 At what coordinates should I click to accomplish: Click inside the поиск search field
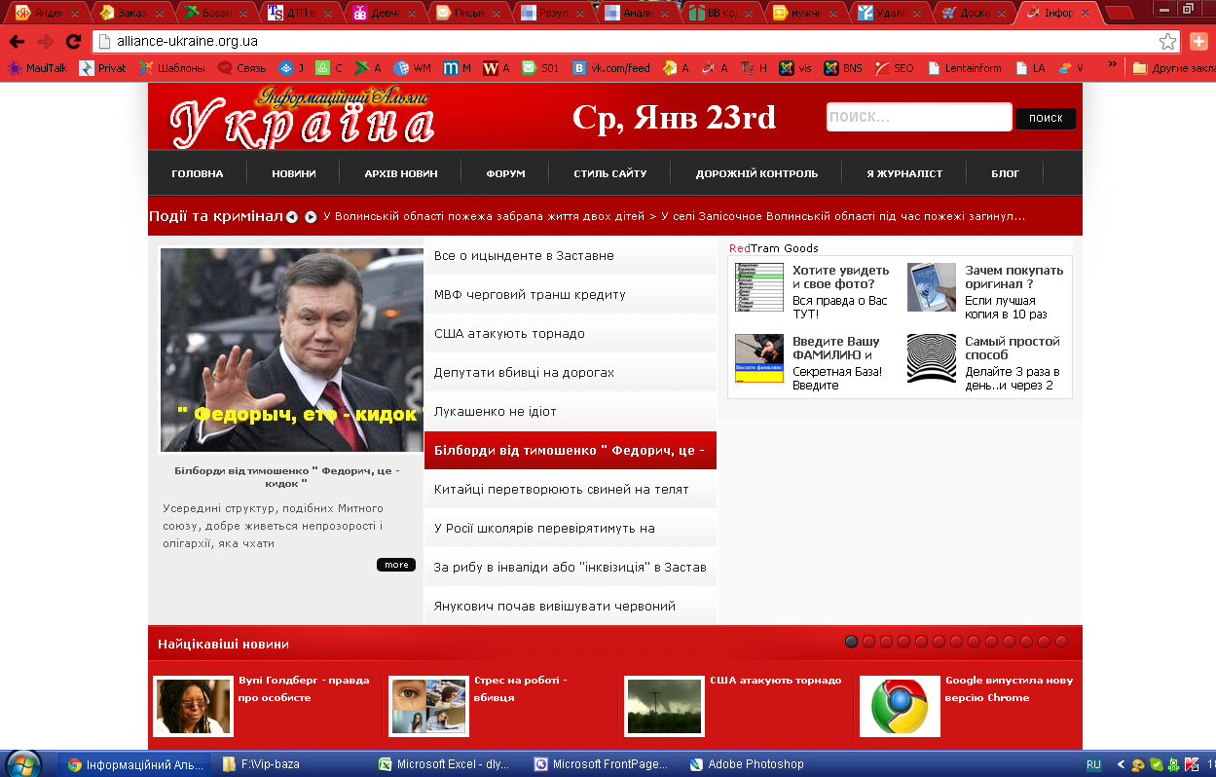(917, 117)
